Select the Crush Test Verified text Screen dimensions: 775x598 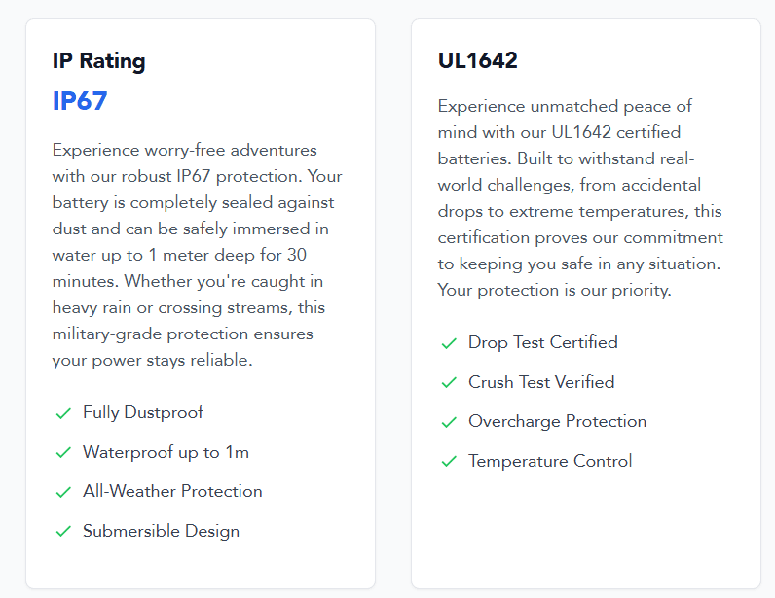(x=541, y=382)
